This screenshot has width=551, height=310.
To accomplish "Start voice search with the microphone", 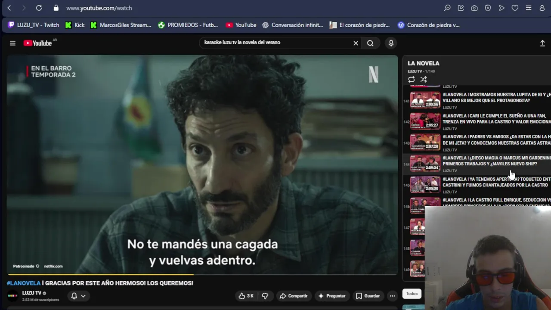I will tap(391, 43).
